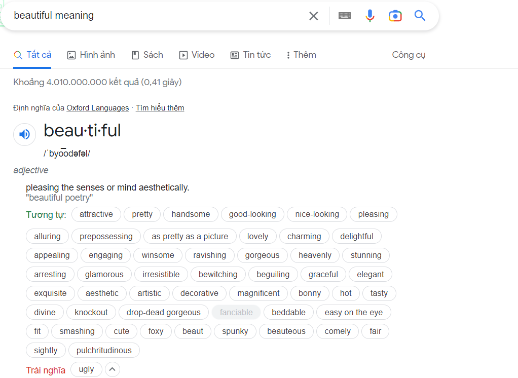The height and width of the screenshot is (378, 518).
Task: Switch to the Video tab
Action: point(197,55)
